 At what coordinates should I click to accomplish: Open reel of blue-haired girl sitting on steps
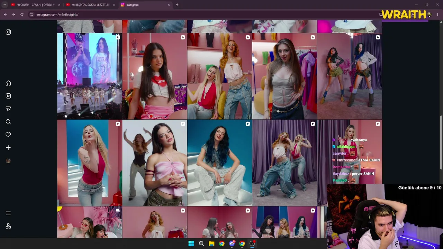coord(219,163)
